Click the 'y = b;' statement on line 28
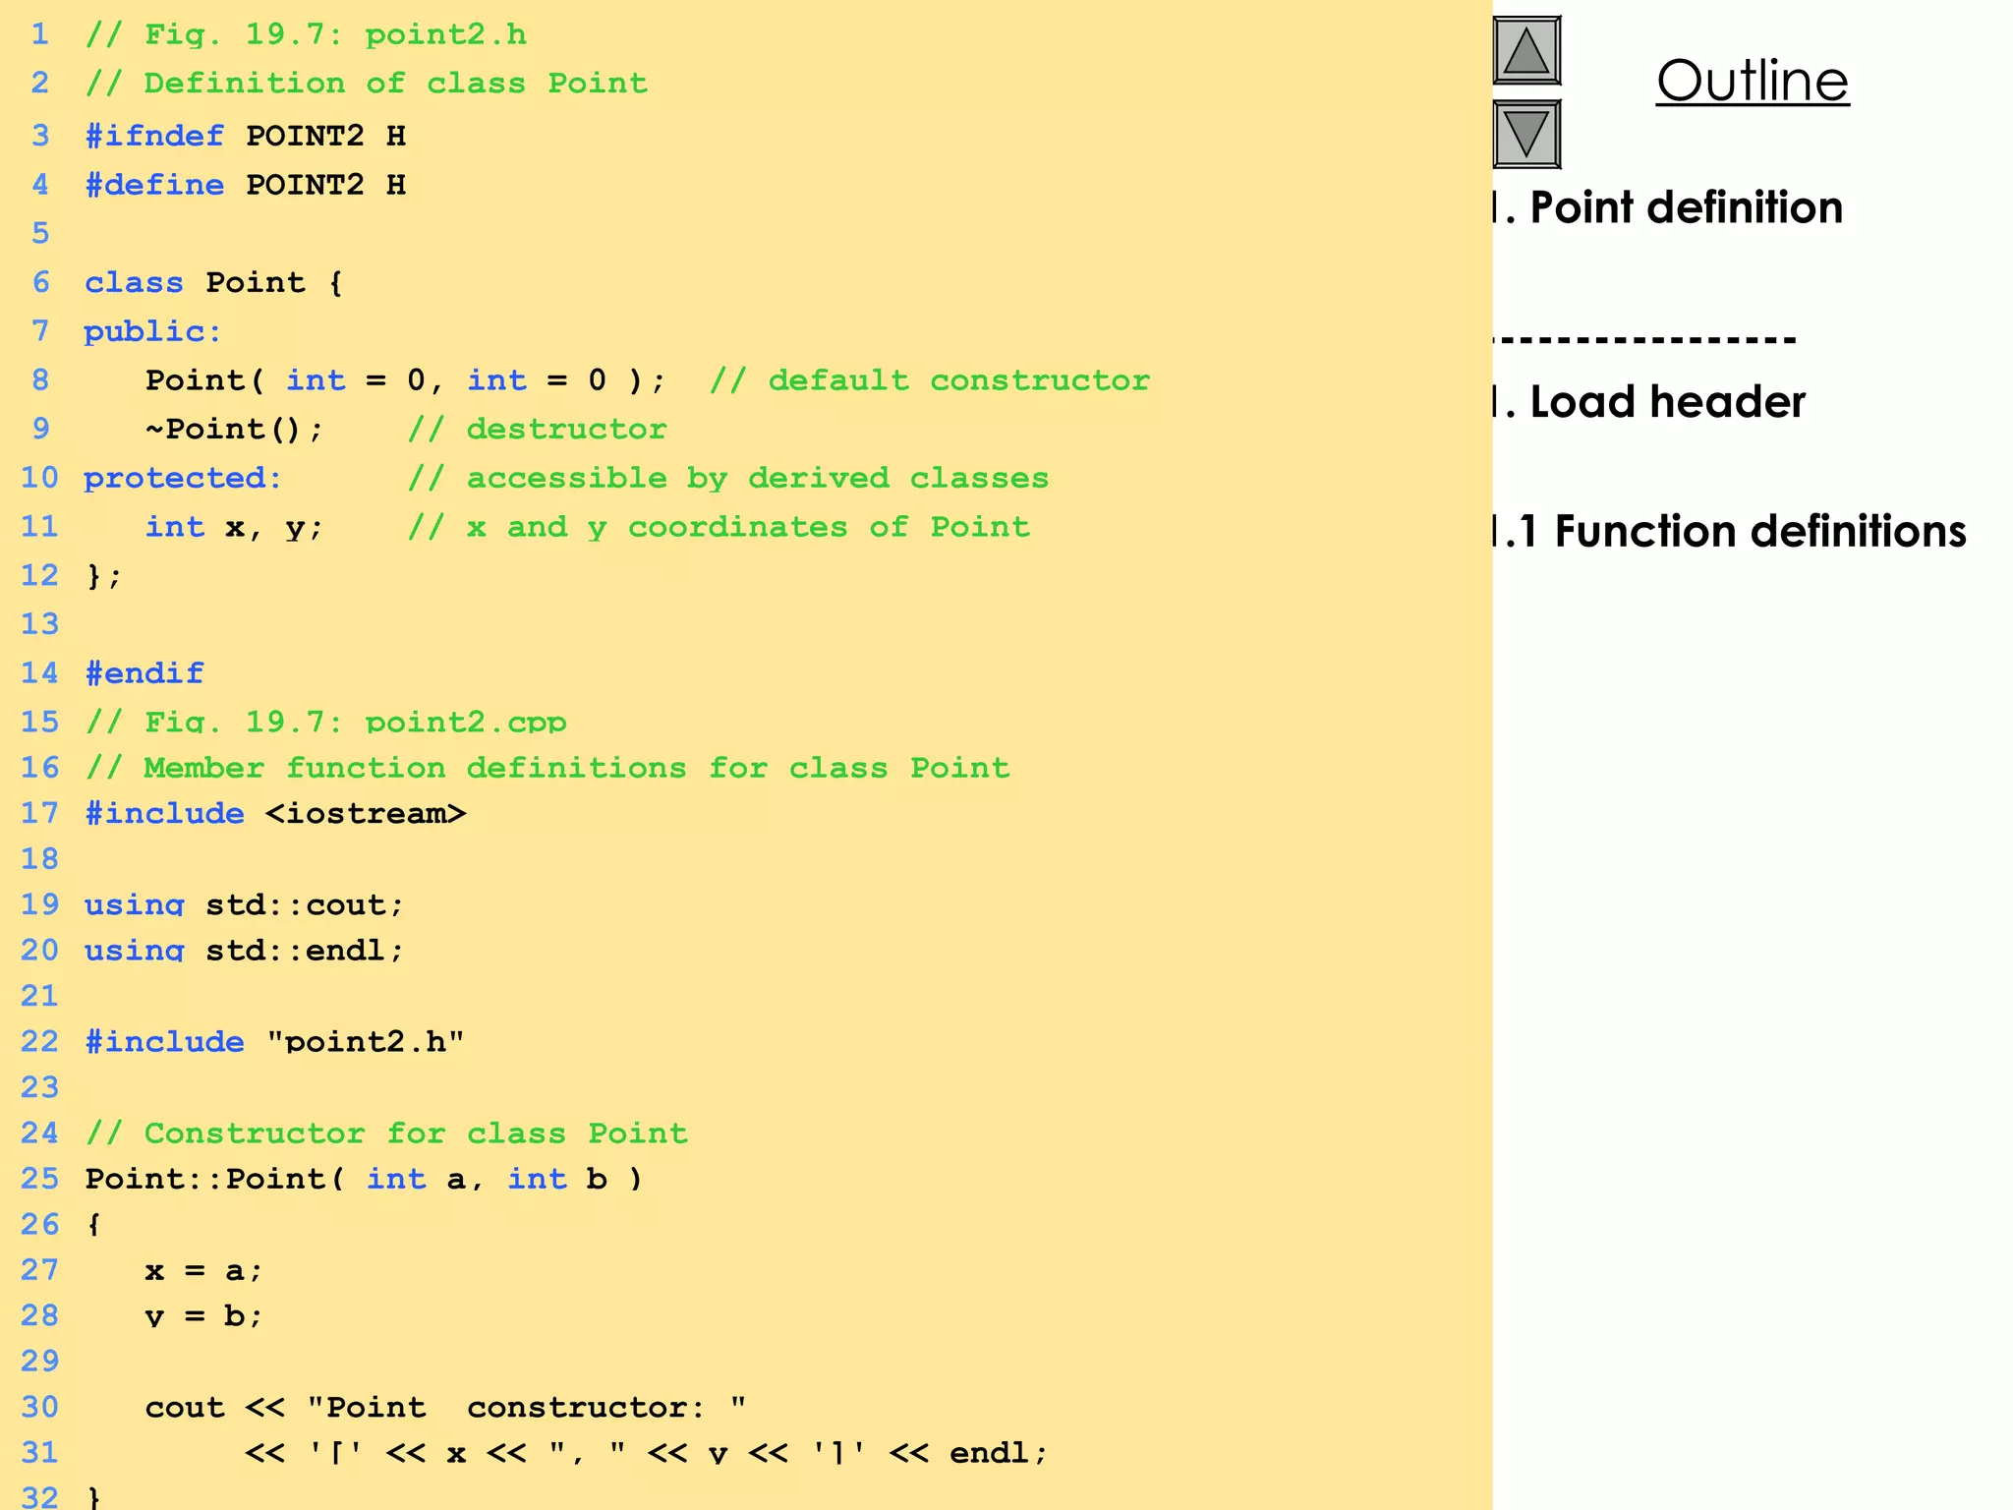Screen dimensions: 2013x1510 pyautogui.click(x=204, y=1315)
